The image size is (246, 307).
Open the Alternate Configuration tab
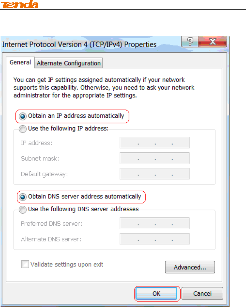point(68,63)
